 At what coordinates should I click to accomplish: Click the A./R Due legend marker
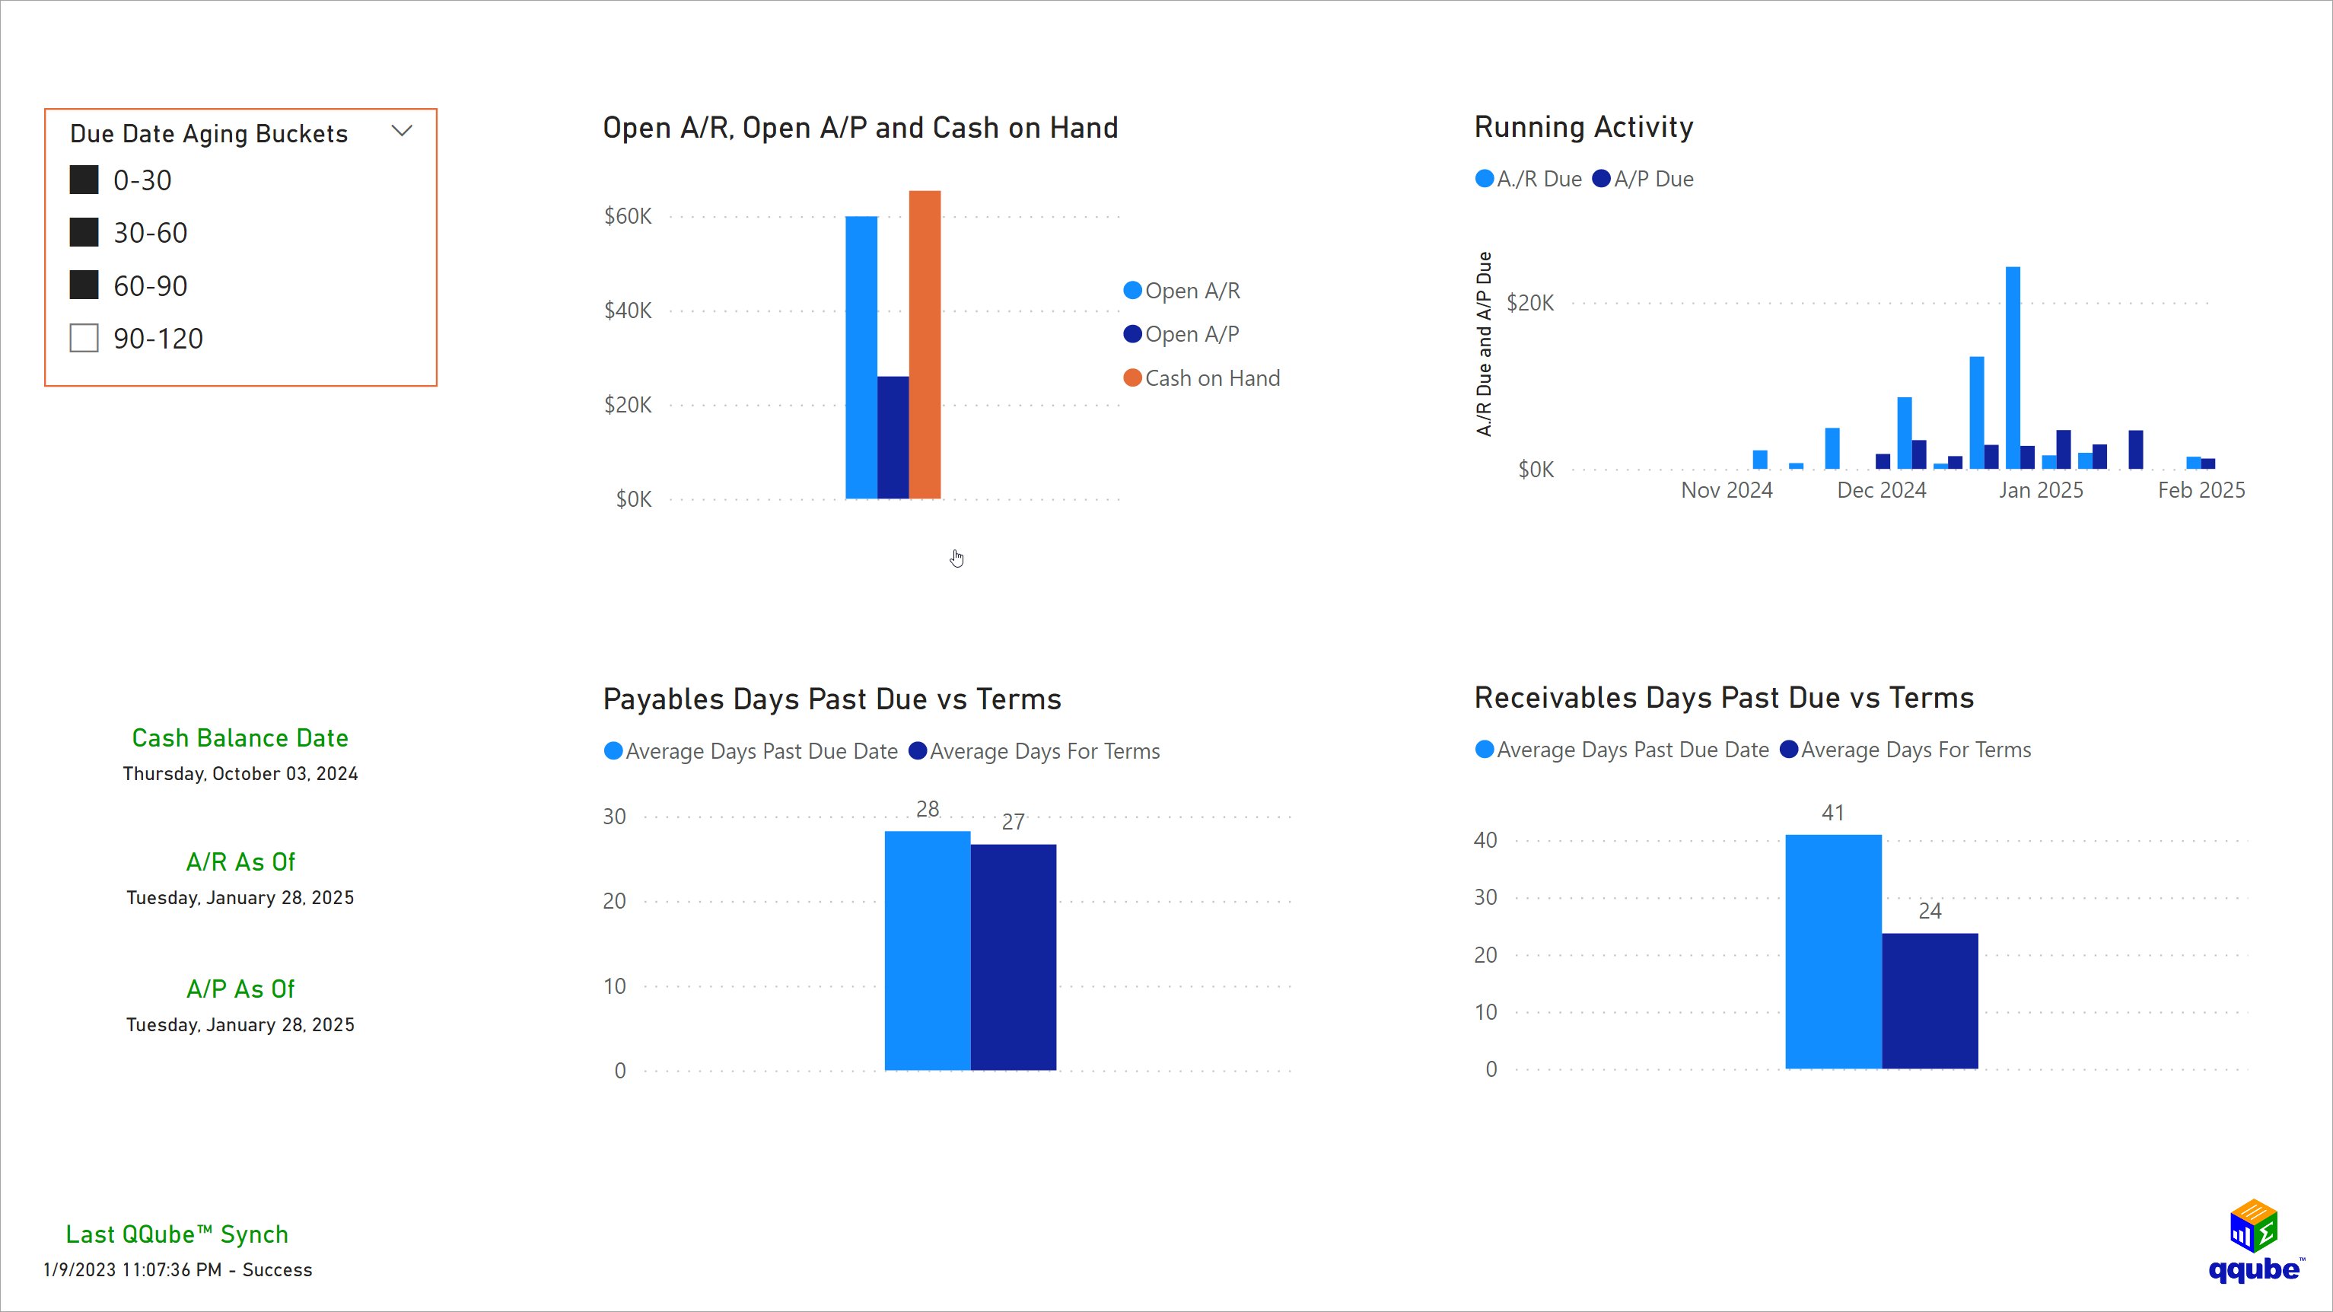1484,179
